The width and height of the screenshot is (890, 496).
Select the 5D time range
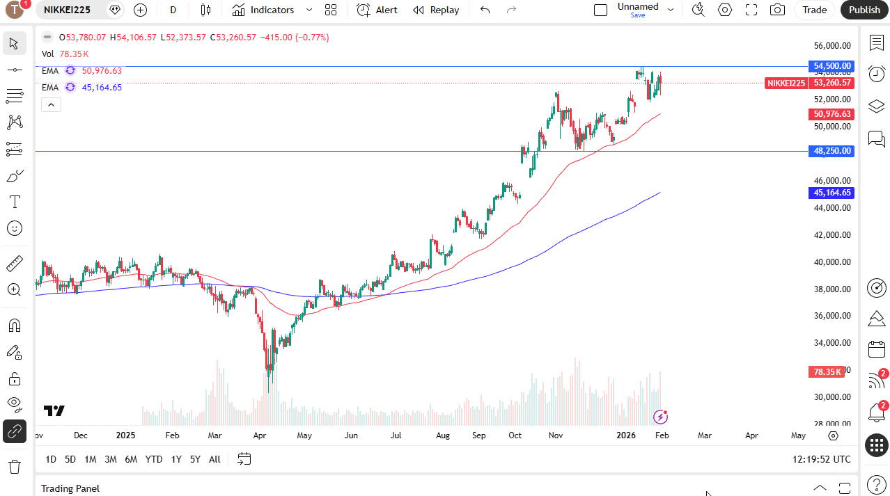click(x=70, y=459)
